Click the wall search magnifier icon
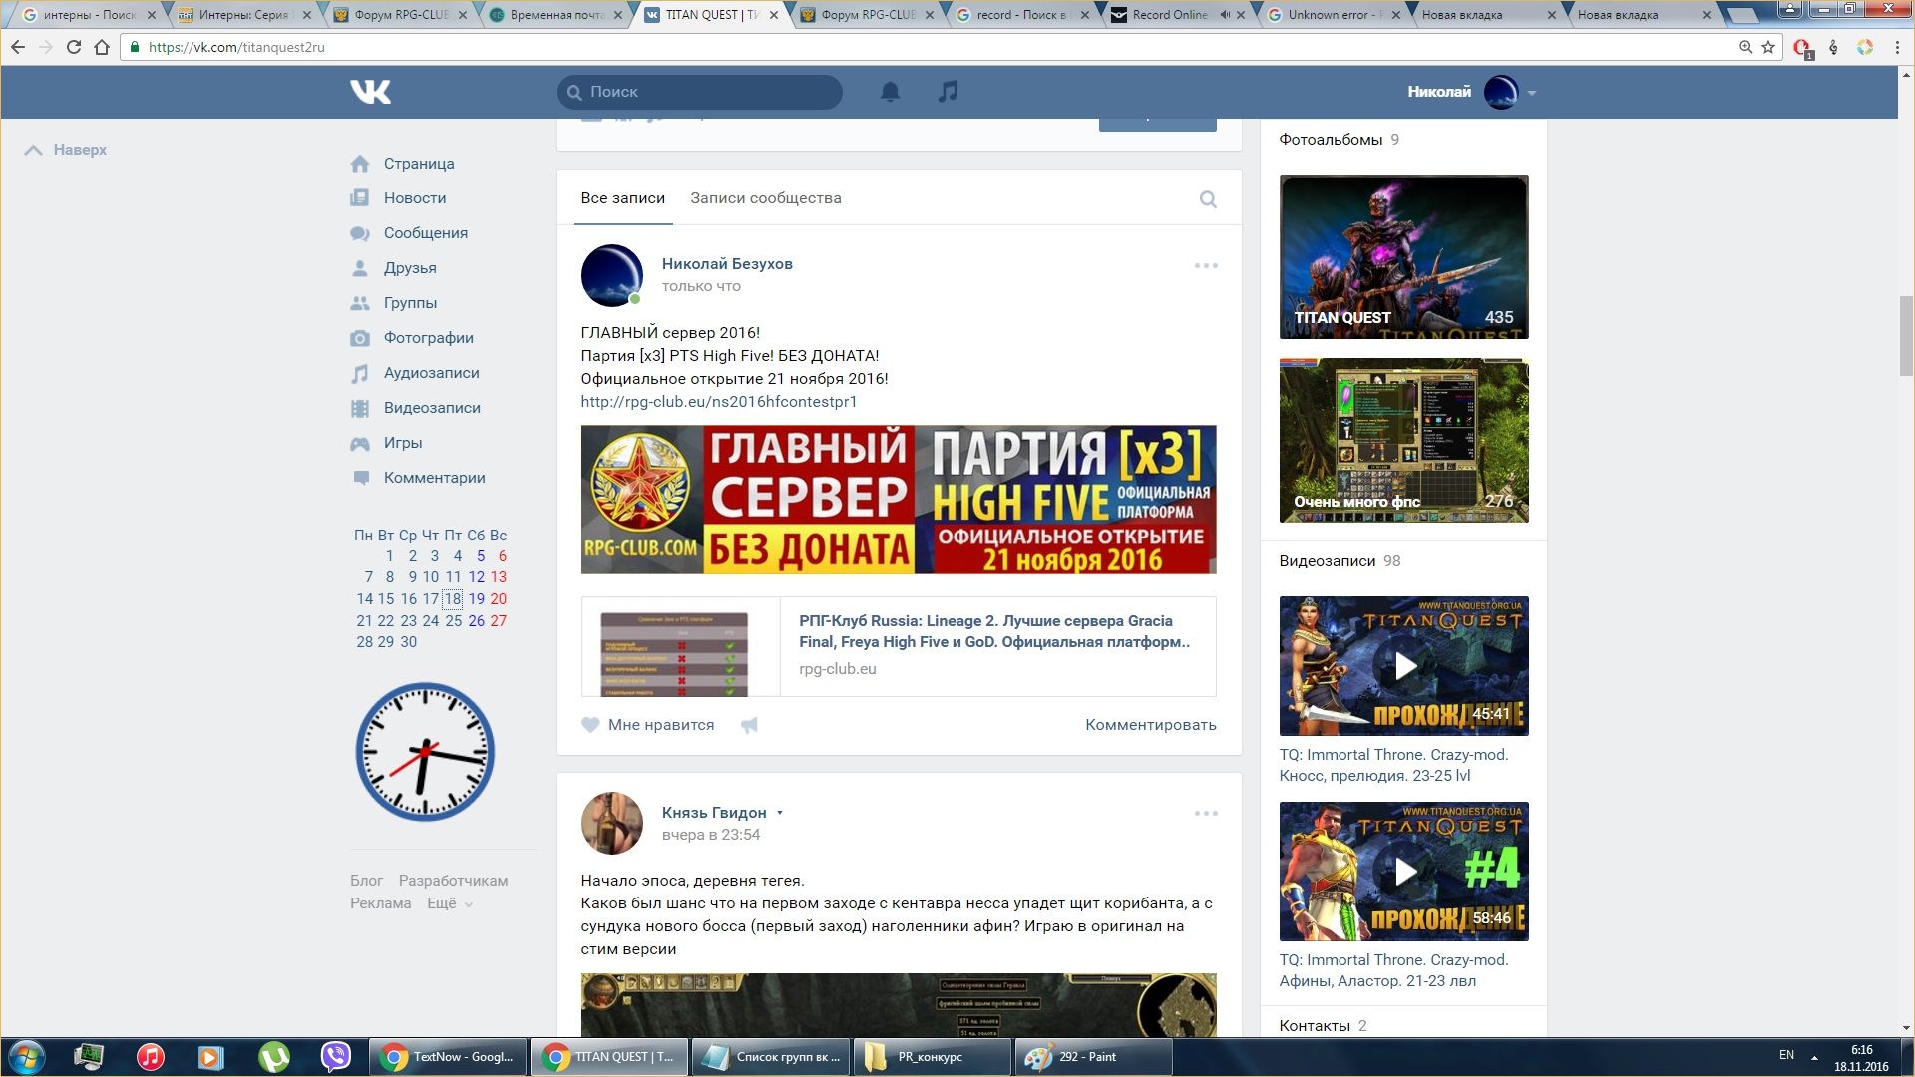This screenshot has width=1915, height=1077. point(1207,199)
